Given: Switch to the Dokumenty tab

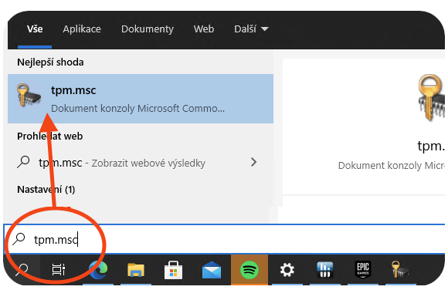Looking at the screenshot, I should point(147,29).
